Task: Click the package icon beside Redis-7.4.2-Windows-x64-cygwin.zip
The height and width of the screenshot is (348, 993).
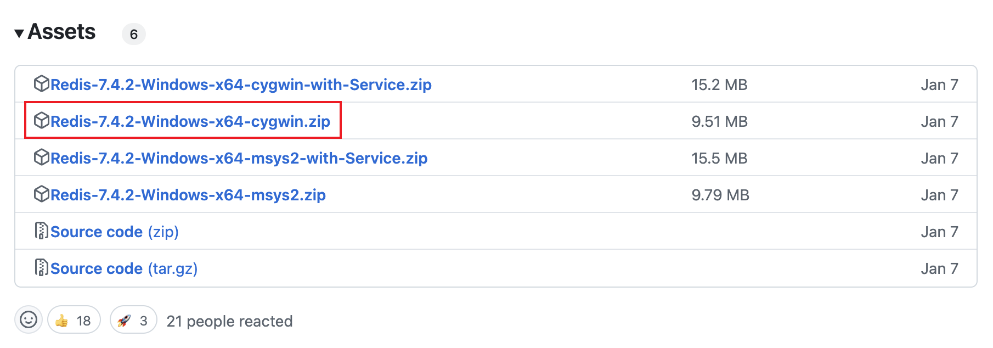Action: click(x=41, y=121)
